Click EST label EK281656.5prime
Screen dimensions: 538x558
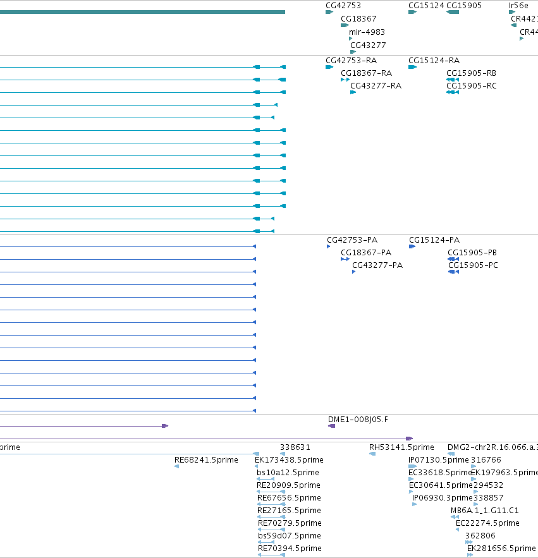click(x=501, y=549)
